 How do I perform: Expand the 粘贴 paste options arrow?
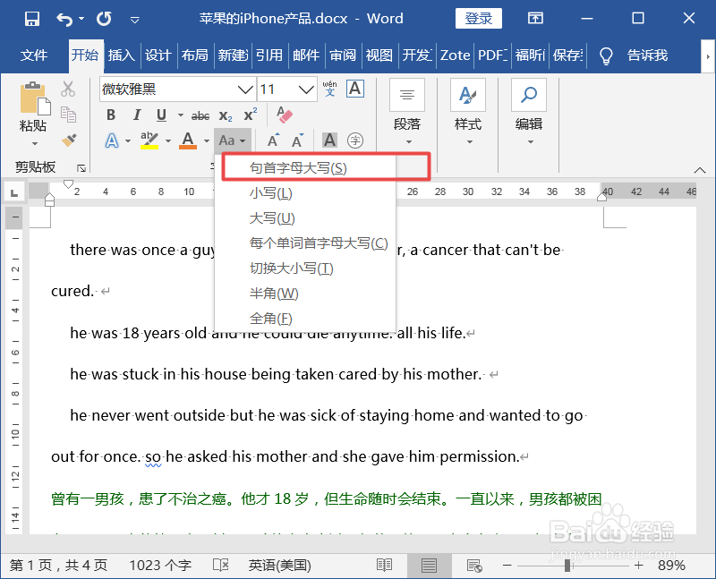pos(35,143)
